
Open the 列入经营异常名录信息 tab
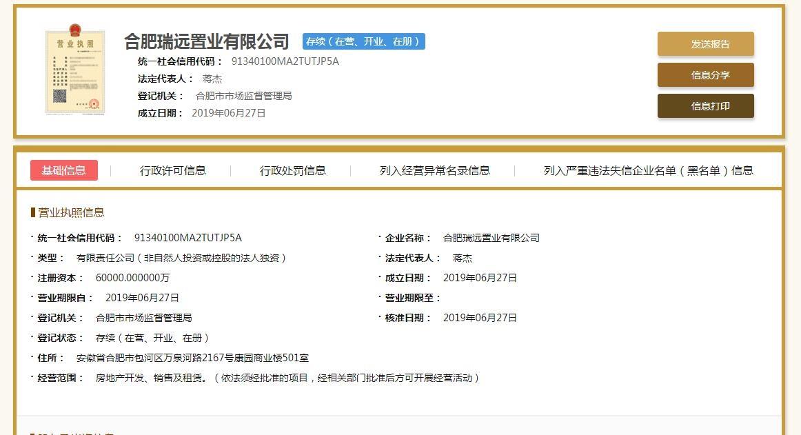click(435, 170)
